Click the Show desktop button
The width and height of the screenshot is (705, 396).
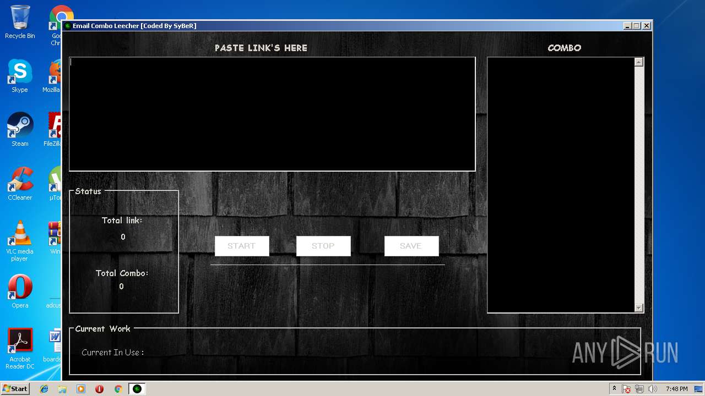pos(699,389)
